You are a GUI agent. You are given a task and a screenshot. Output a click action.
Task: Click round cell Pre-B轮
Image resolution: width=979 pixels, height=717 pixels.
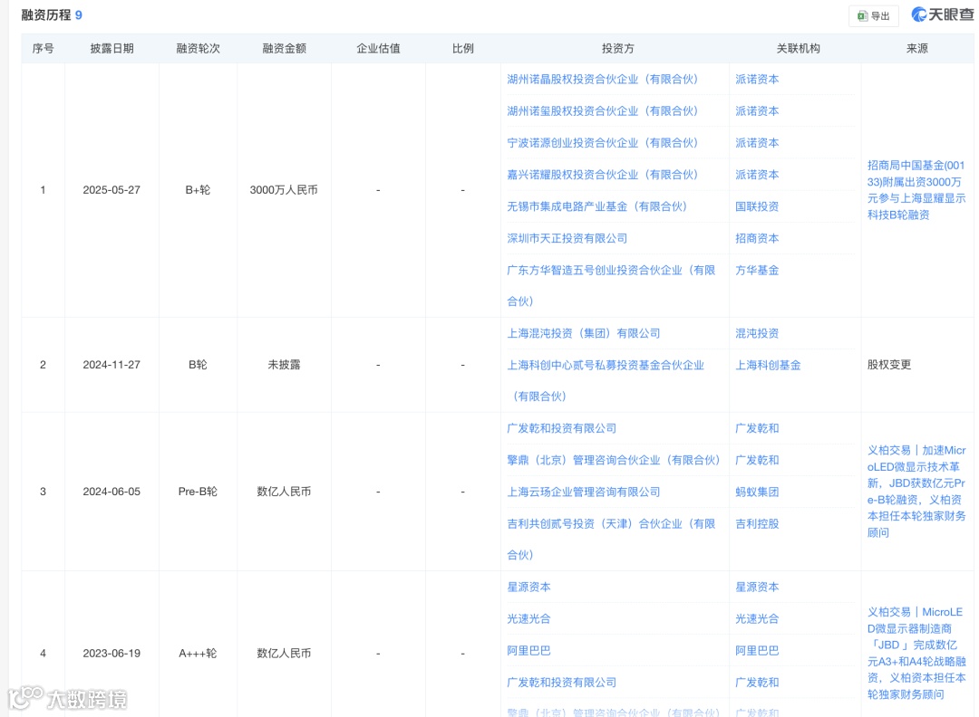[x=198, y=492]
